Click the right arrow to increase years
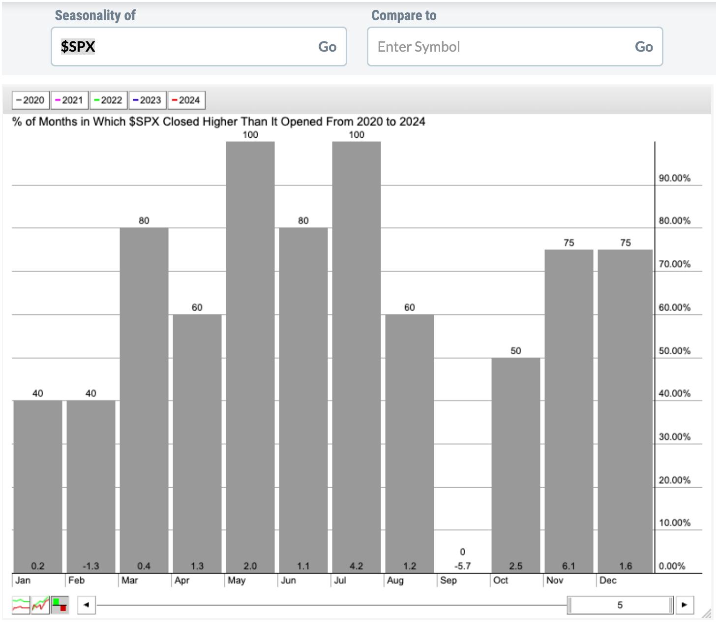718x622 pixels. pos(684,605)
